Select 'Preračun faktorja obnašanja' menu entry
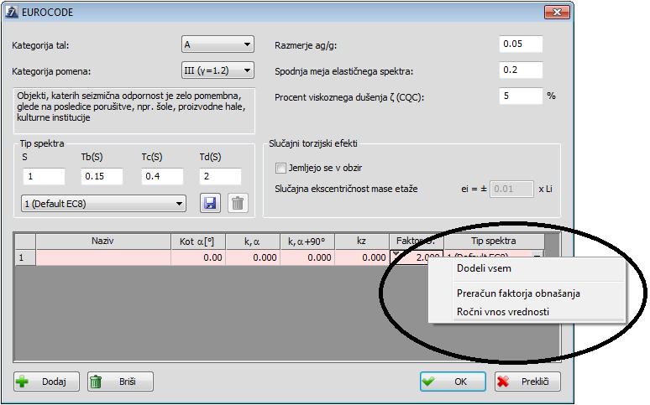The image size is (650, 405). click(x=518, y=293)
